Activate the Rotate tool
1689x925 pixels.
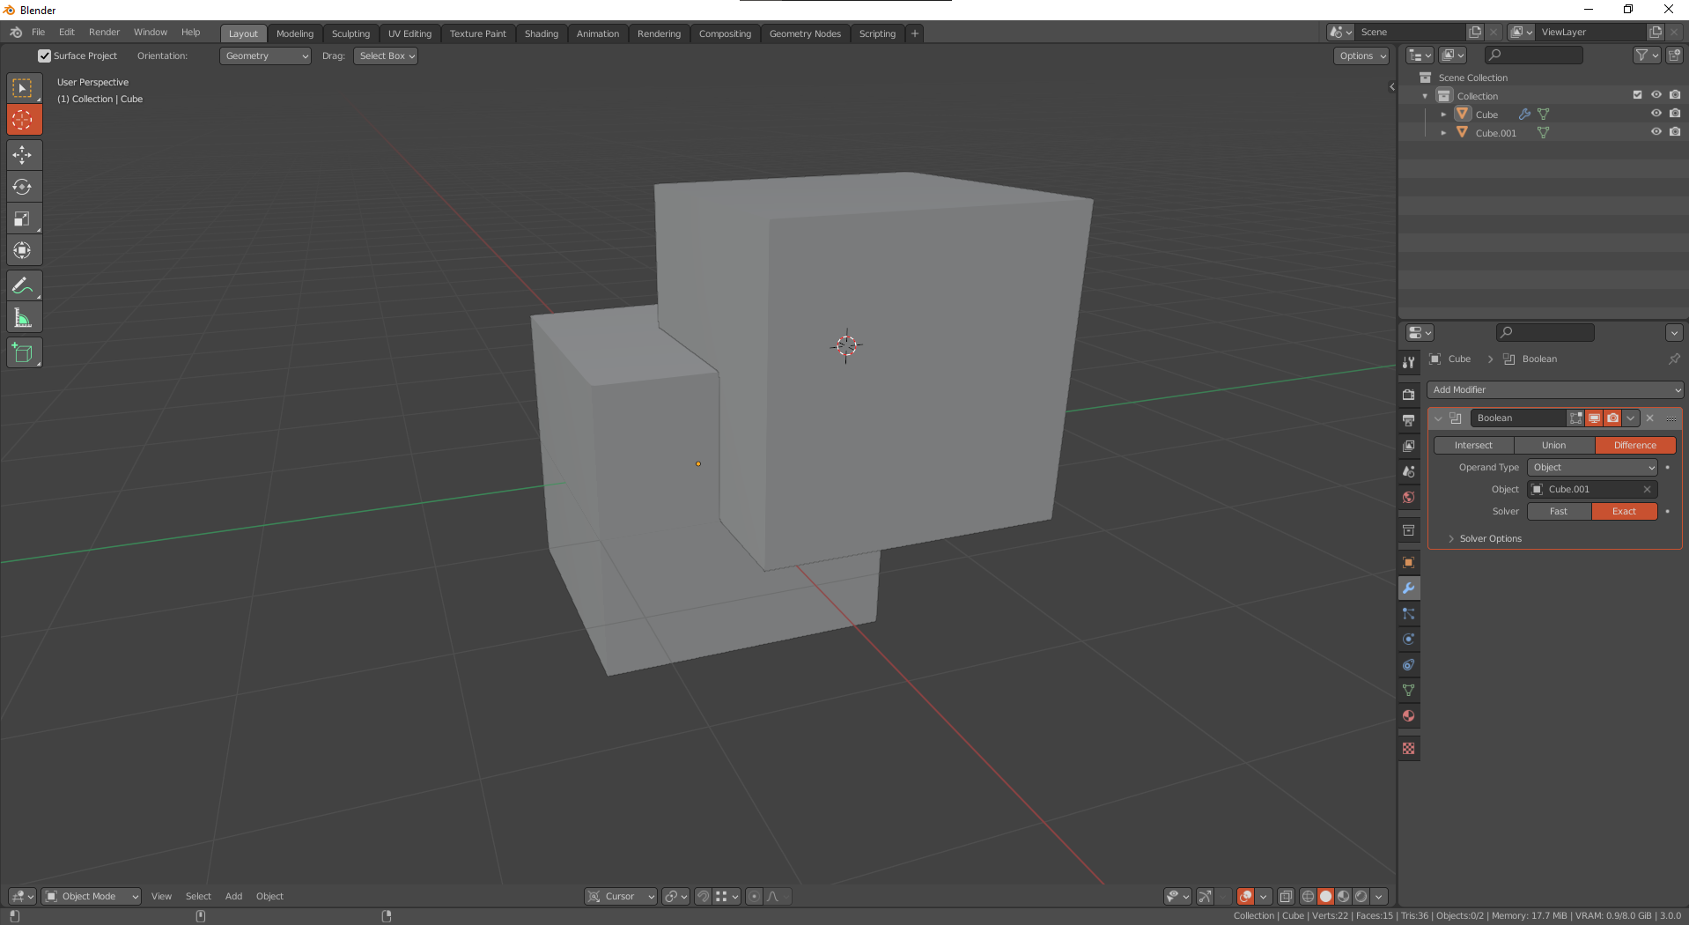tap(24, 187)
